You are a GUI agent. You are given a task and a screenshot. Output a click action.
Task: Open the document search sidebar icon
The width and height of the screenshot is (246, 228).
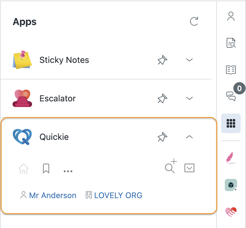click(231, 43)
